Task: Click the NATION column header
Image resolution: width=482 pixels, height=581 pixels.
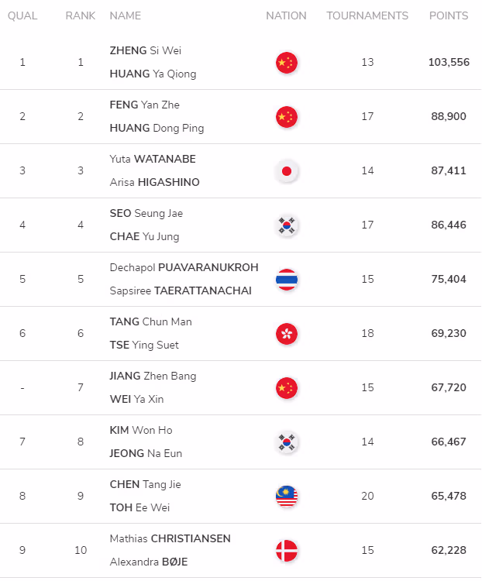Action: click(x=286, y=15)
